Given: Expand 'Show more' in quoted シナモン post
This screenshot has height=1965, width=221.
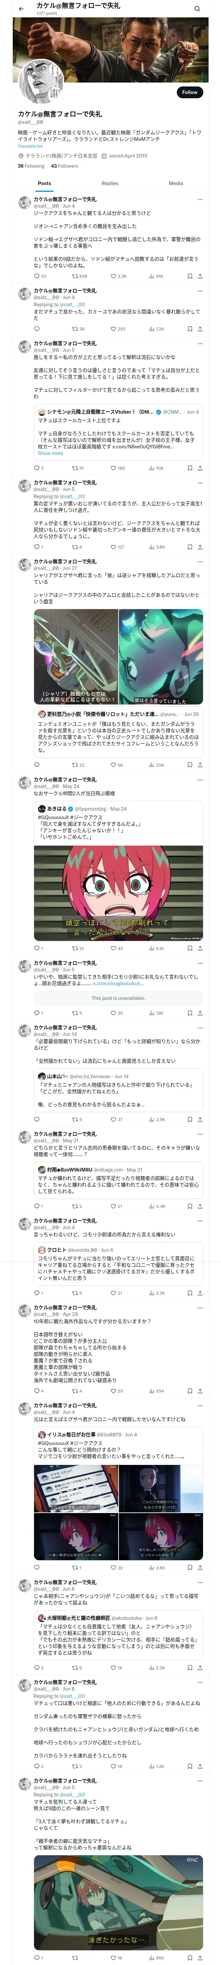Looking at the screenshot, I should tap(50, 453).
